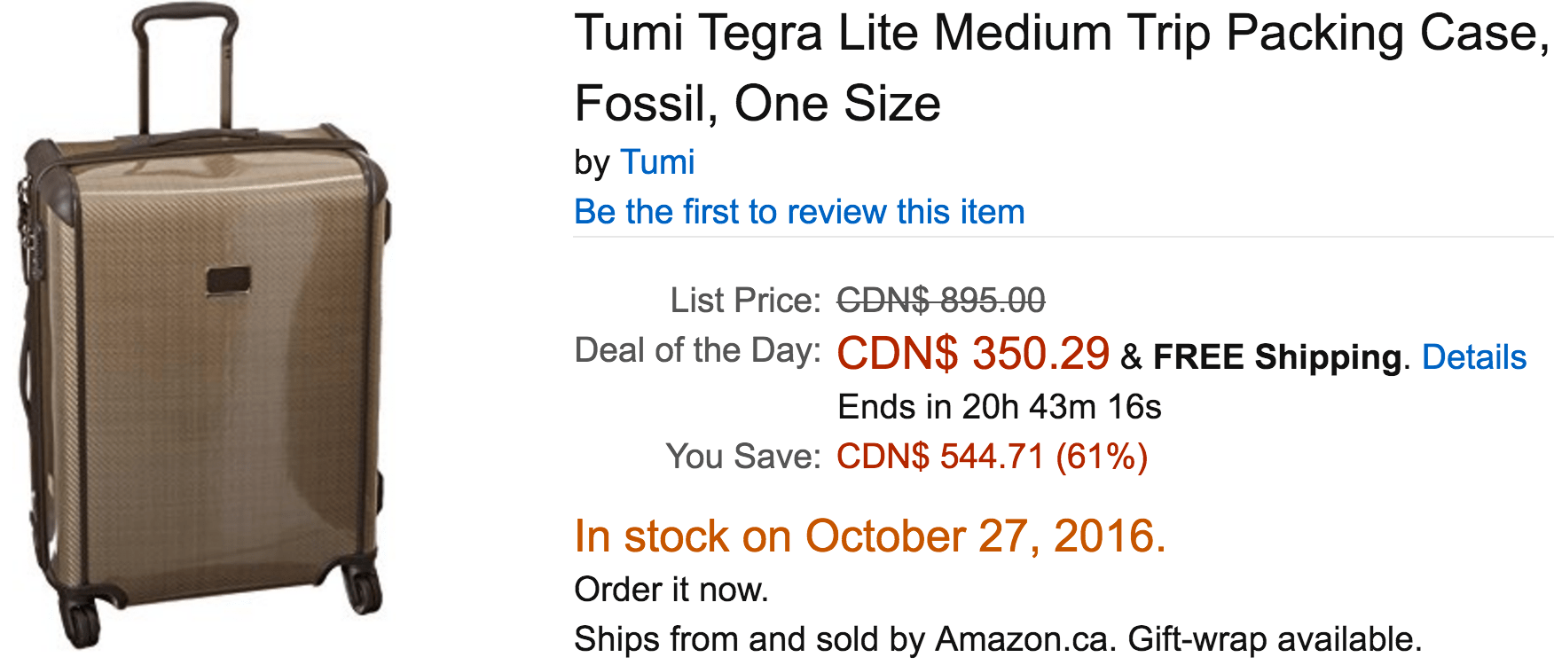Screen dimensions: 1554x665
Task: Click the 'You Save:' label
Action: (x=744, y=457)
